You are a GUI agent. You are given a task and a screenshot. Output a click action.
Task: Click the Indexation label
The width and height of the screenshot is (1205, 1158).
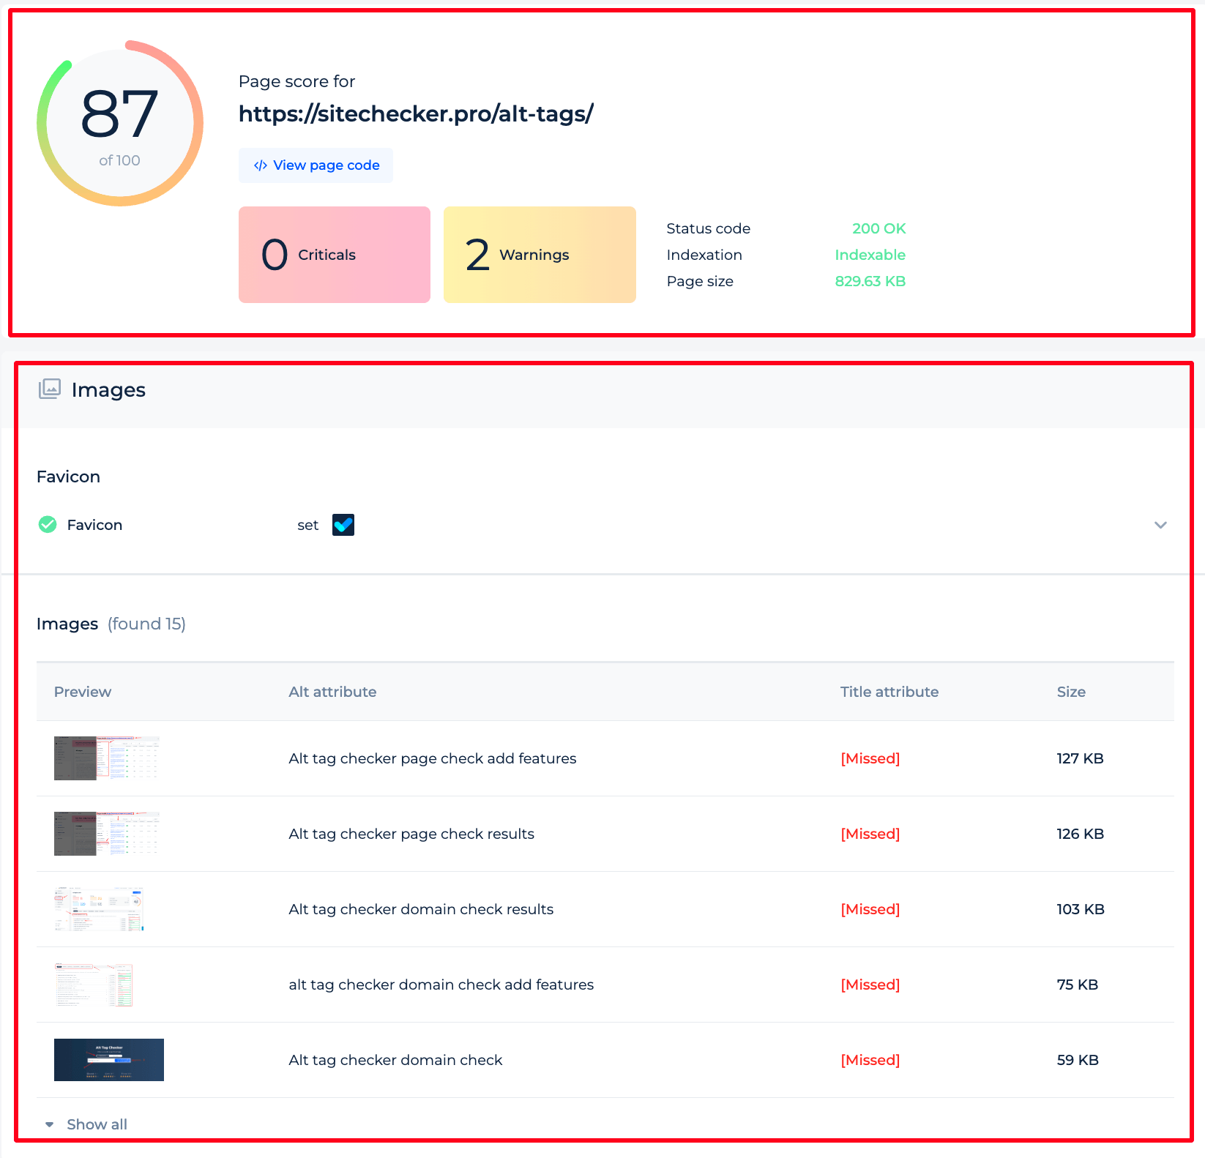(x=704, y=255)
